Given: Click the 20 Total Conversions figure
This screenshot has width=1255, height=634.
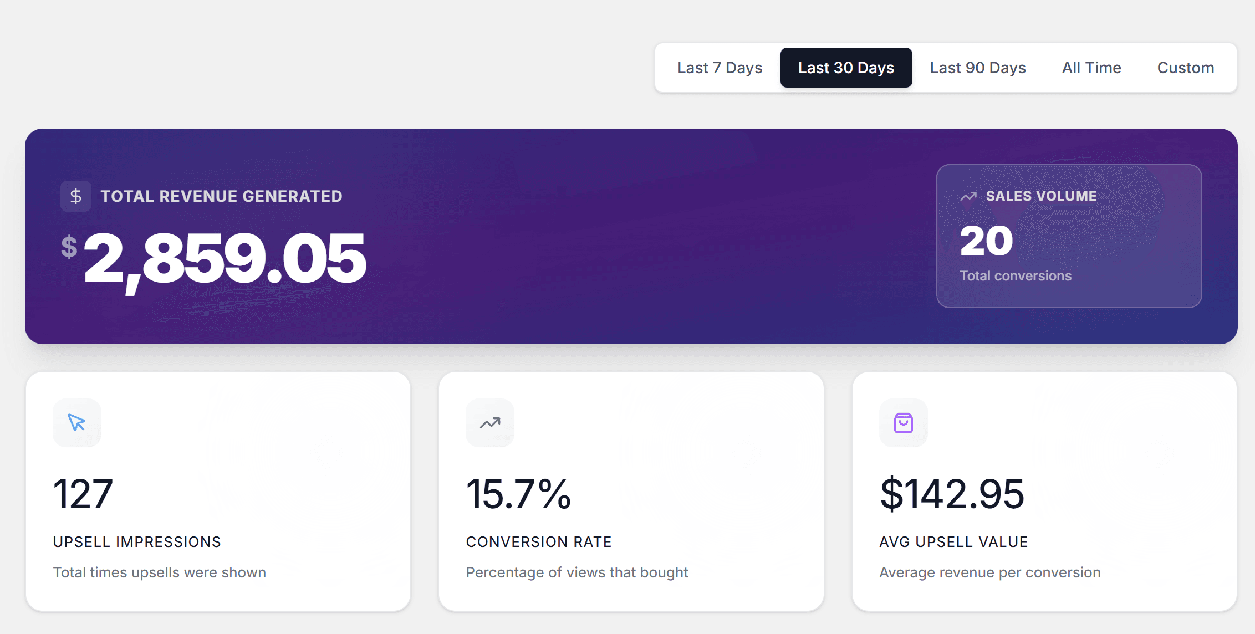Looking at the screenshot, I should (x=986, y=239).
